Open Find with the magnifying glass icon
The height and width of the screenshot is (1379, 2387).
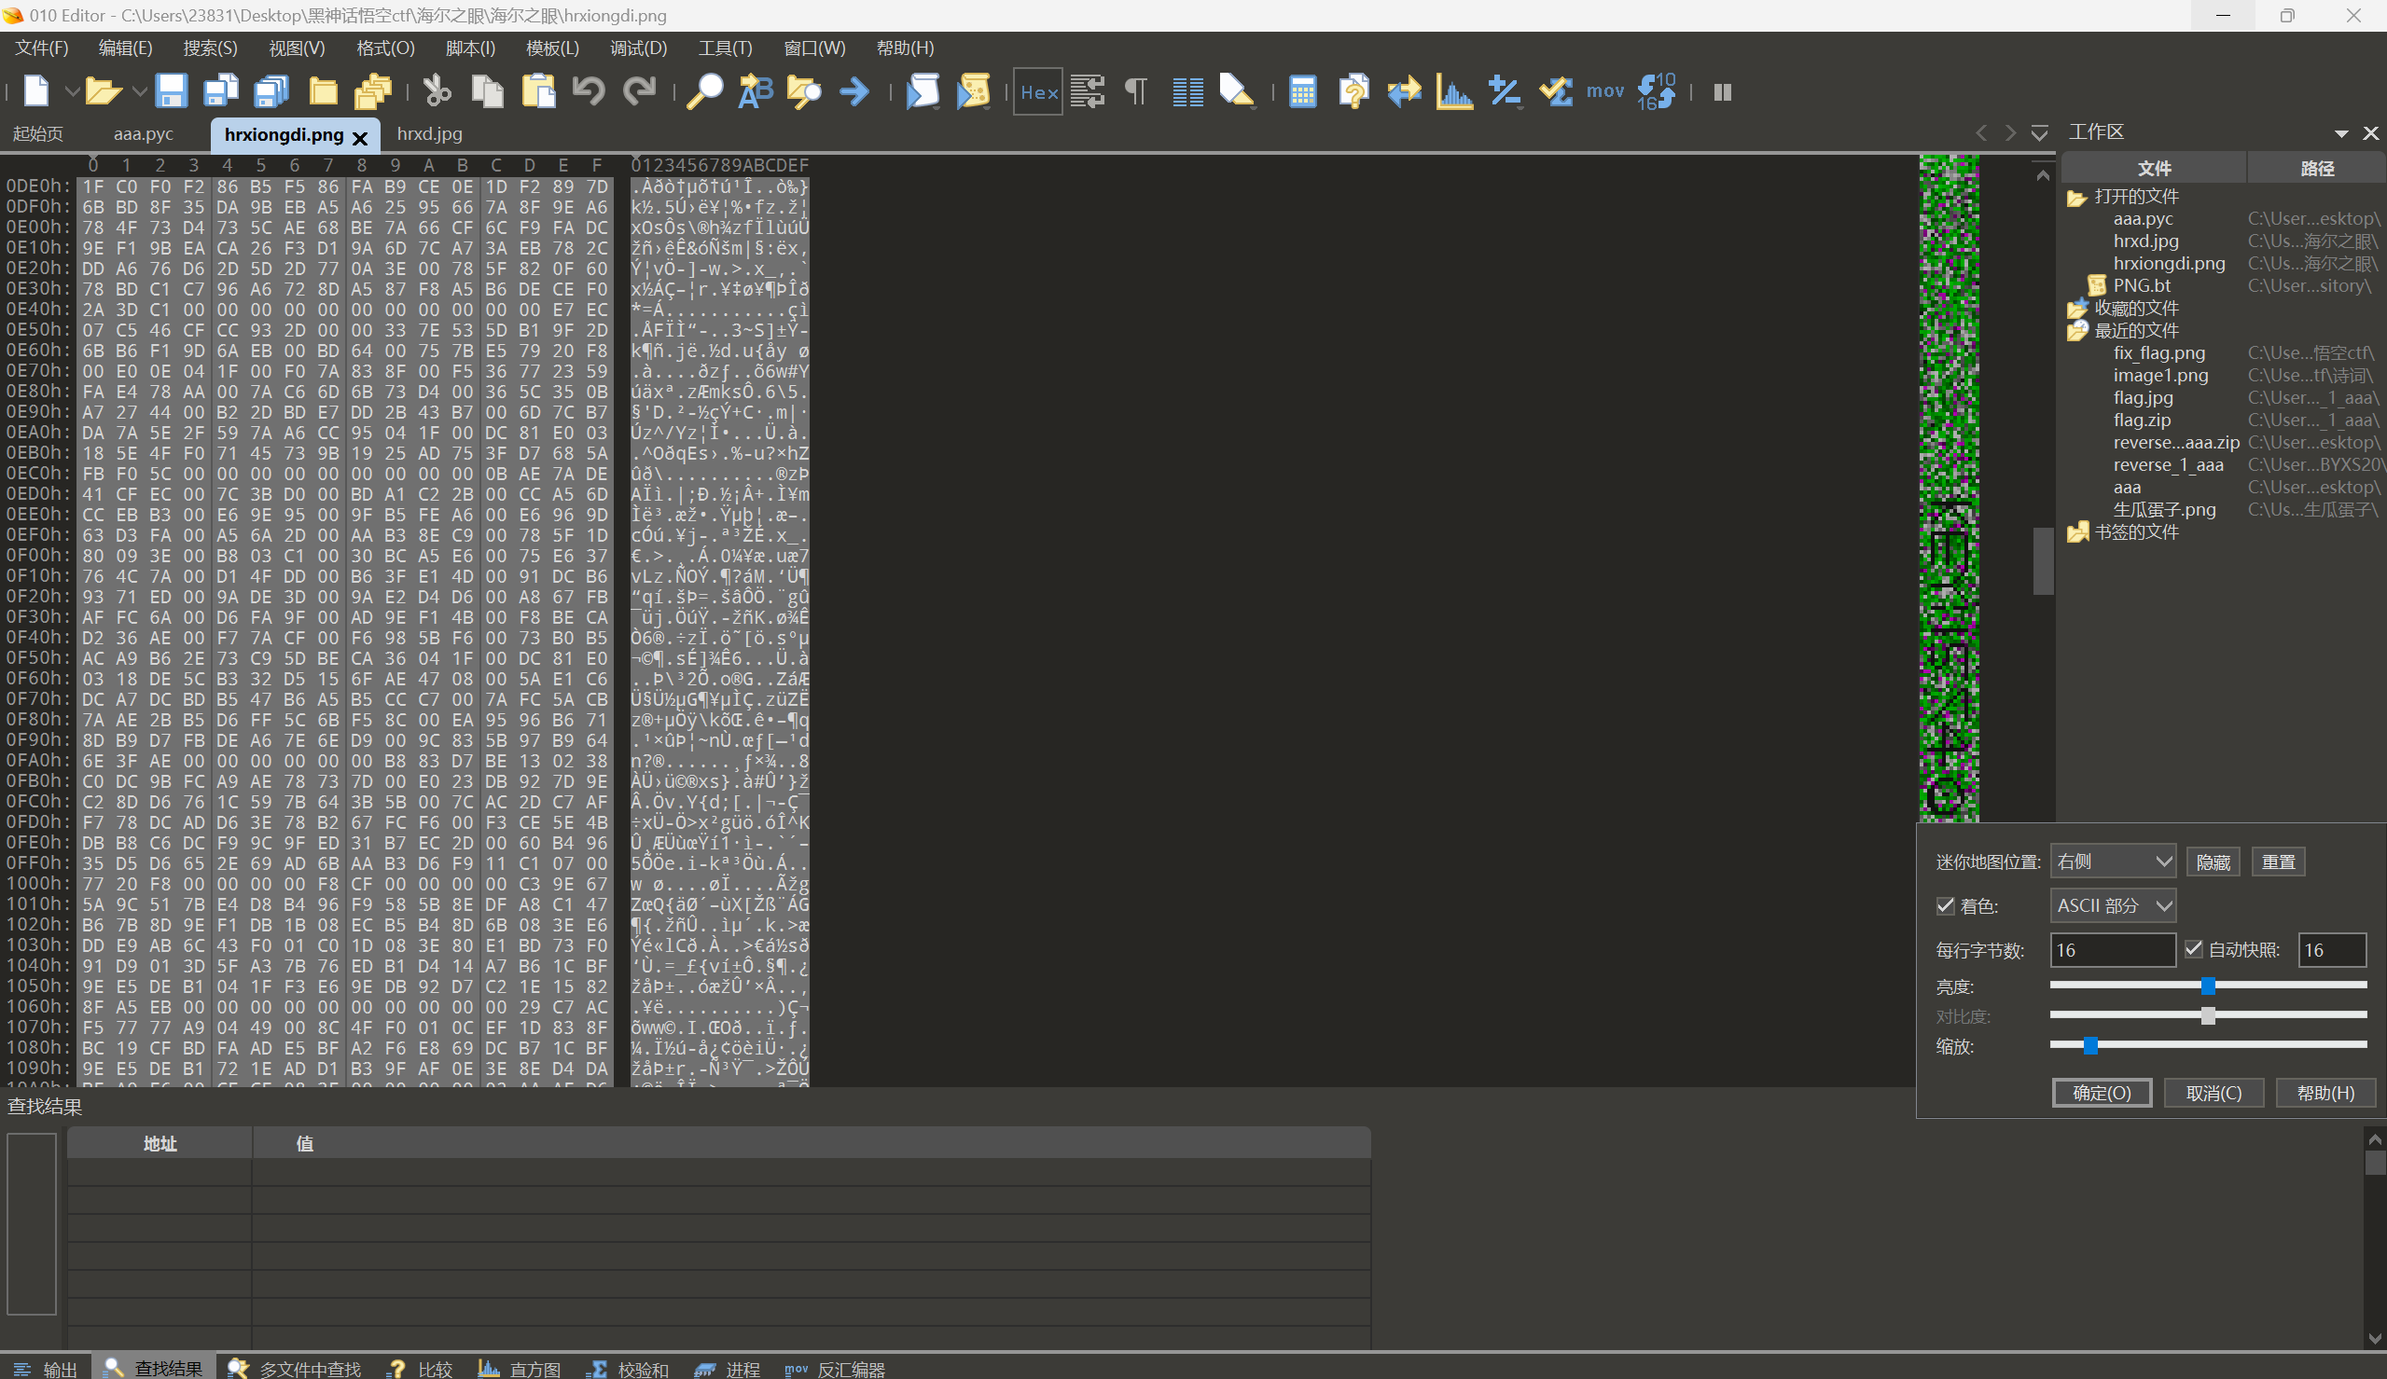(705, 92)
